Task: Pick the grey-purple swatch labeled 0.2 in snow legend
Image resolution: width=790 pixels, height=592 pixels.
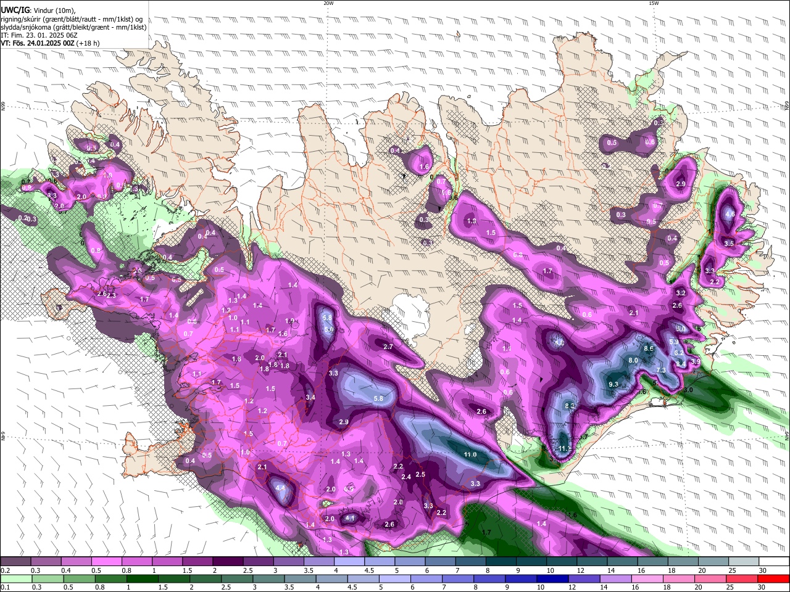Action: coord(15,562)
